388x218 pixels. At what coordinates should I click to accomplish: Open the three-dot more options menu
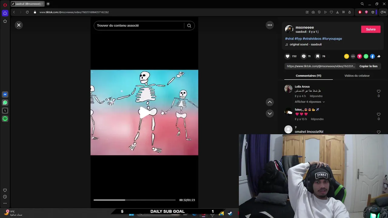270,25
